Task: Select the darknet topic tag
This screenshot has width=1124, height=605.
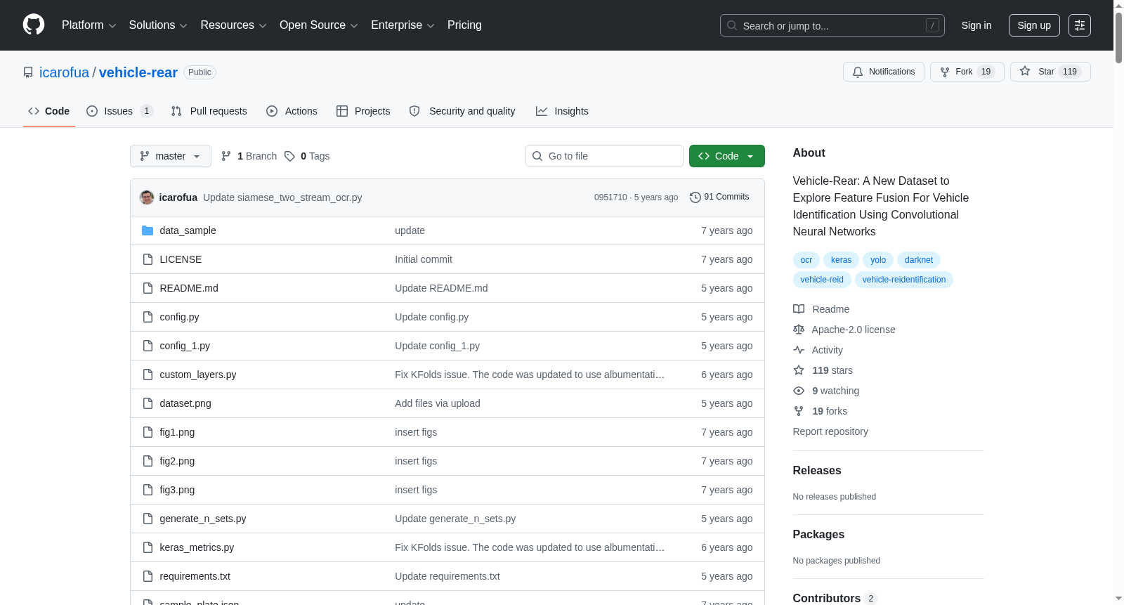Action: pos(919,260)
